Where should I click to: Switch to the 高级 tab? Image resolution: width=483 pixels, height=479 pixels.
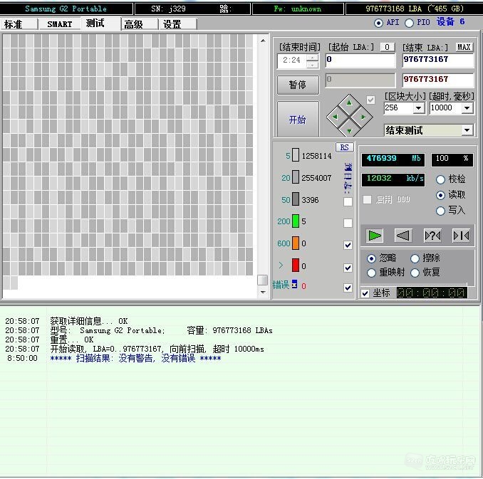(140, 24)
